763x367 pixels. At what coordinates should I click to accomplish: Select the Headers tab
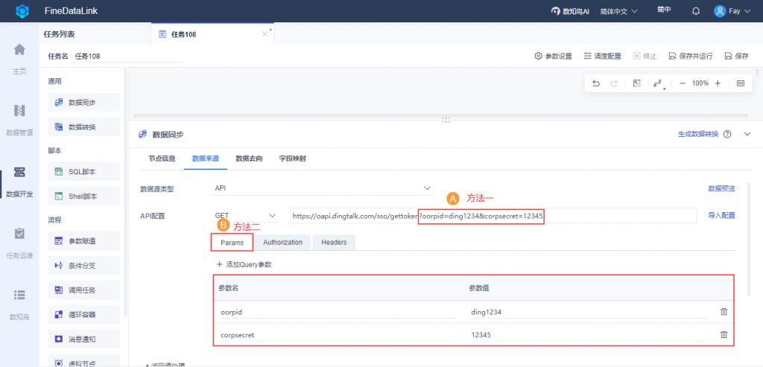tap(334, 243)
